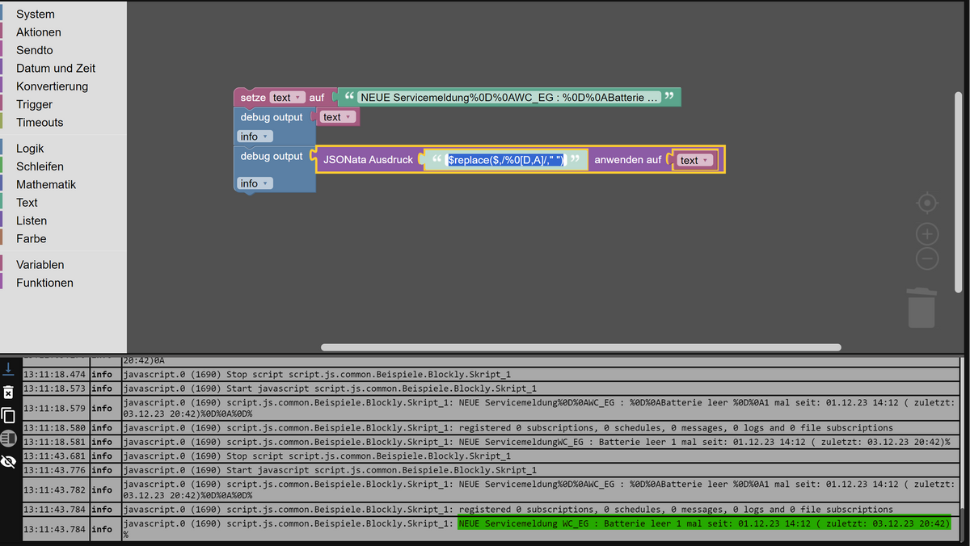
Task: Click the 13:11:43.776 timestamp cell
Action: point(55,470)
